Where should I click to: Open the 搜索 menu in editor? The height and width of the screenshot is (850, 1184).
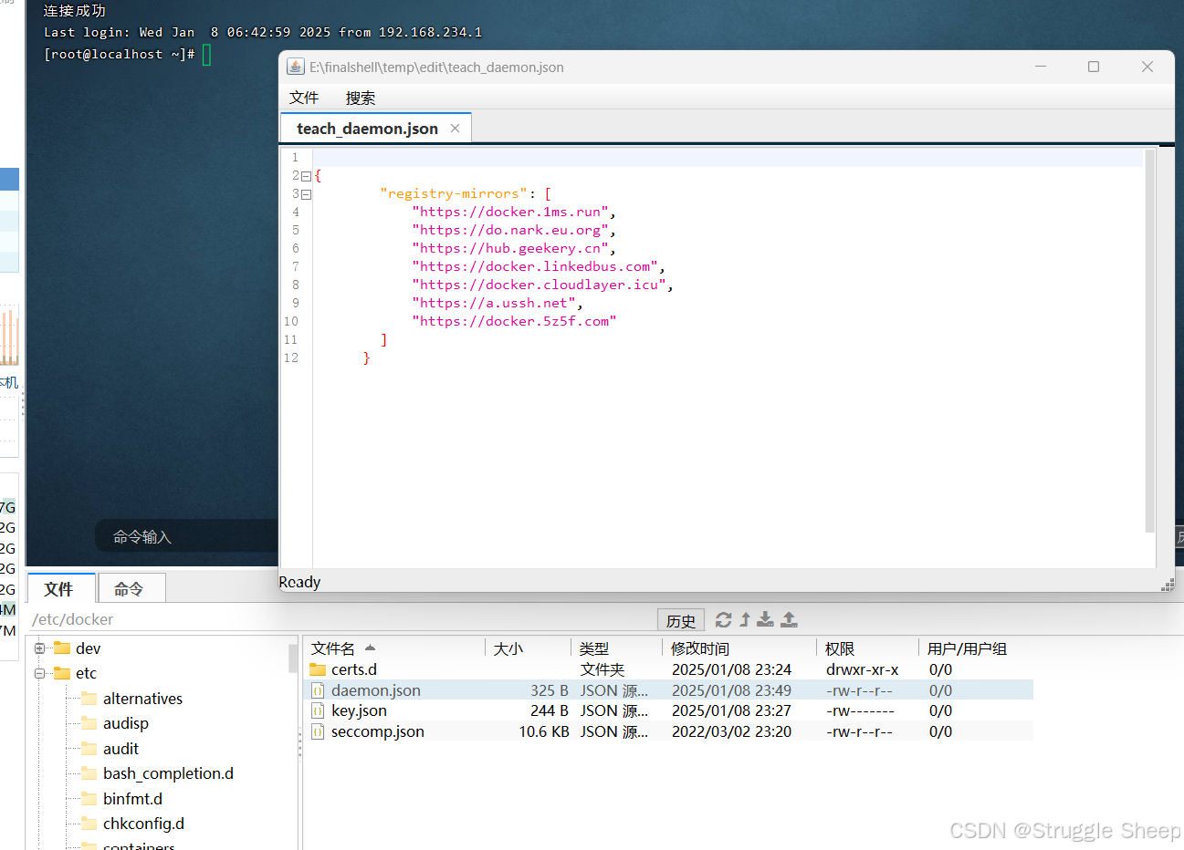coord(361,98)
